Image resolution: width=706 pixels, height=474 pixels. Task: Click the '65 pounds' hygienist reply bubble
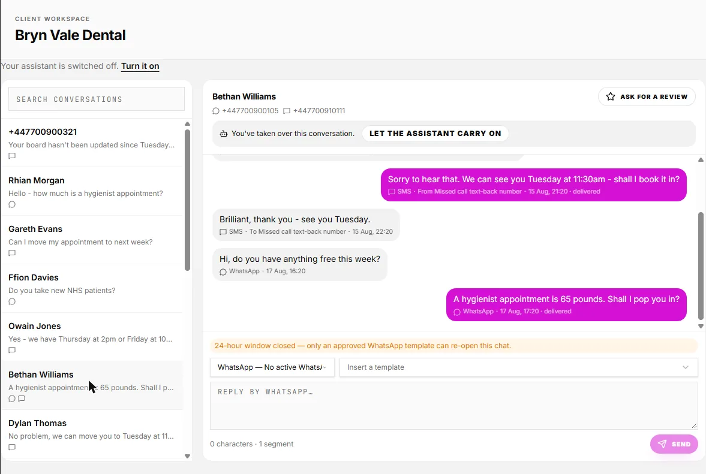tap(566, 304)
